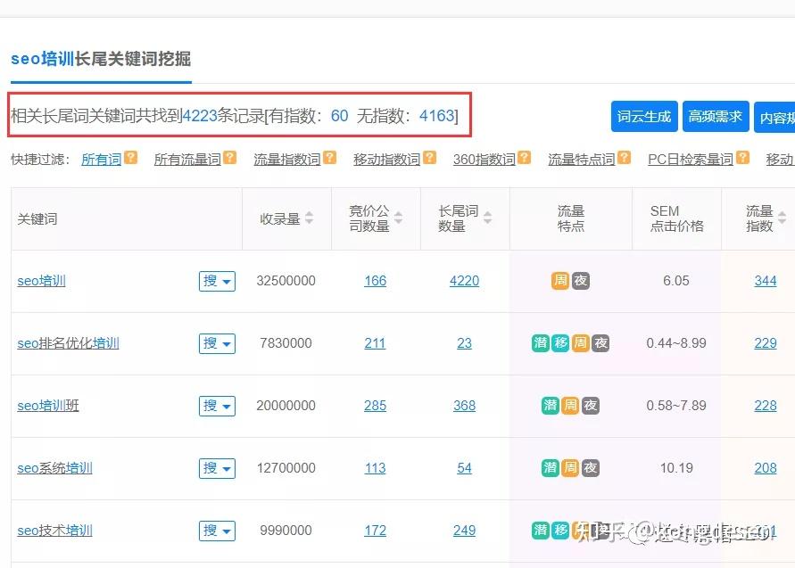Open the 搜 dropdown for seo技术培训

click(x=217, y=530)
